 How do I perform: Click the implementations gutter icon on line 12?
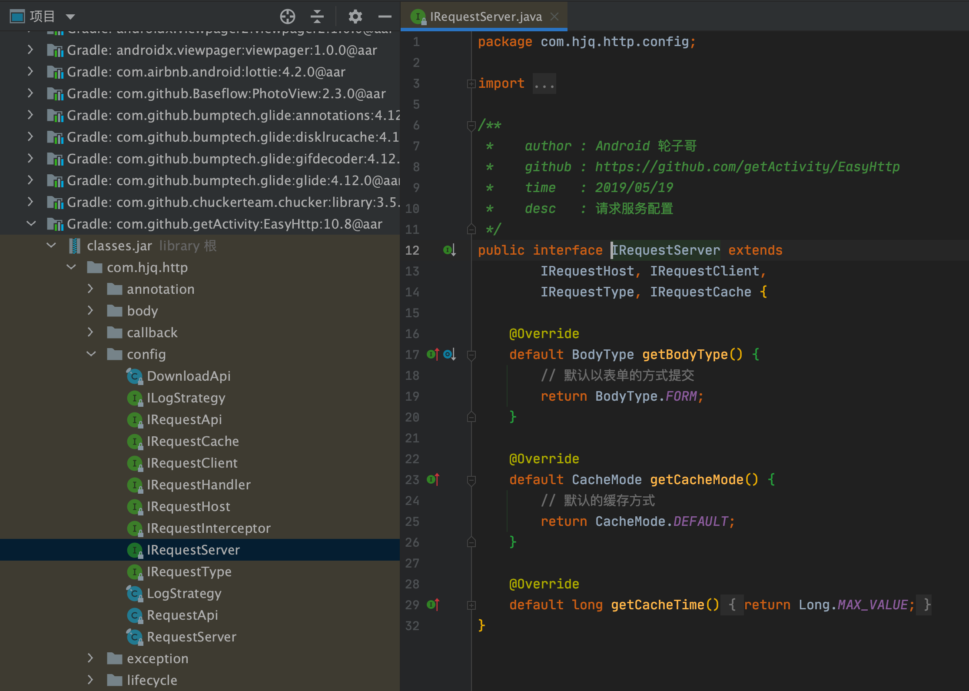point(449,250)
